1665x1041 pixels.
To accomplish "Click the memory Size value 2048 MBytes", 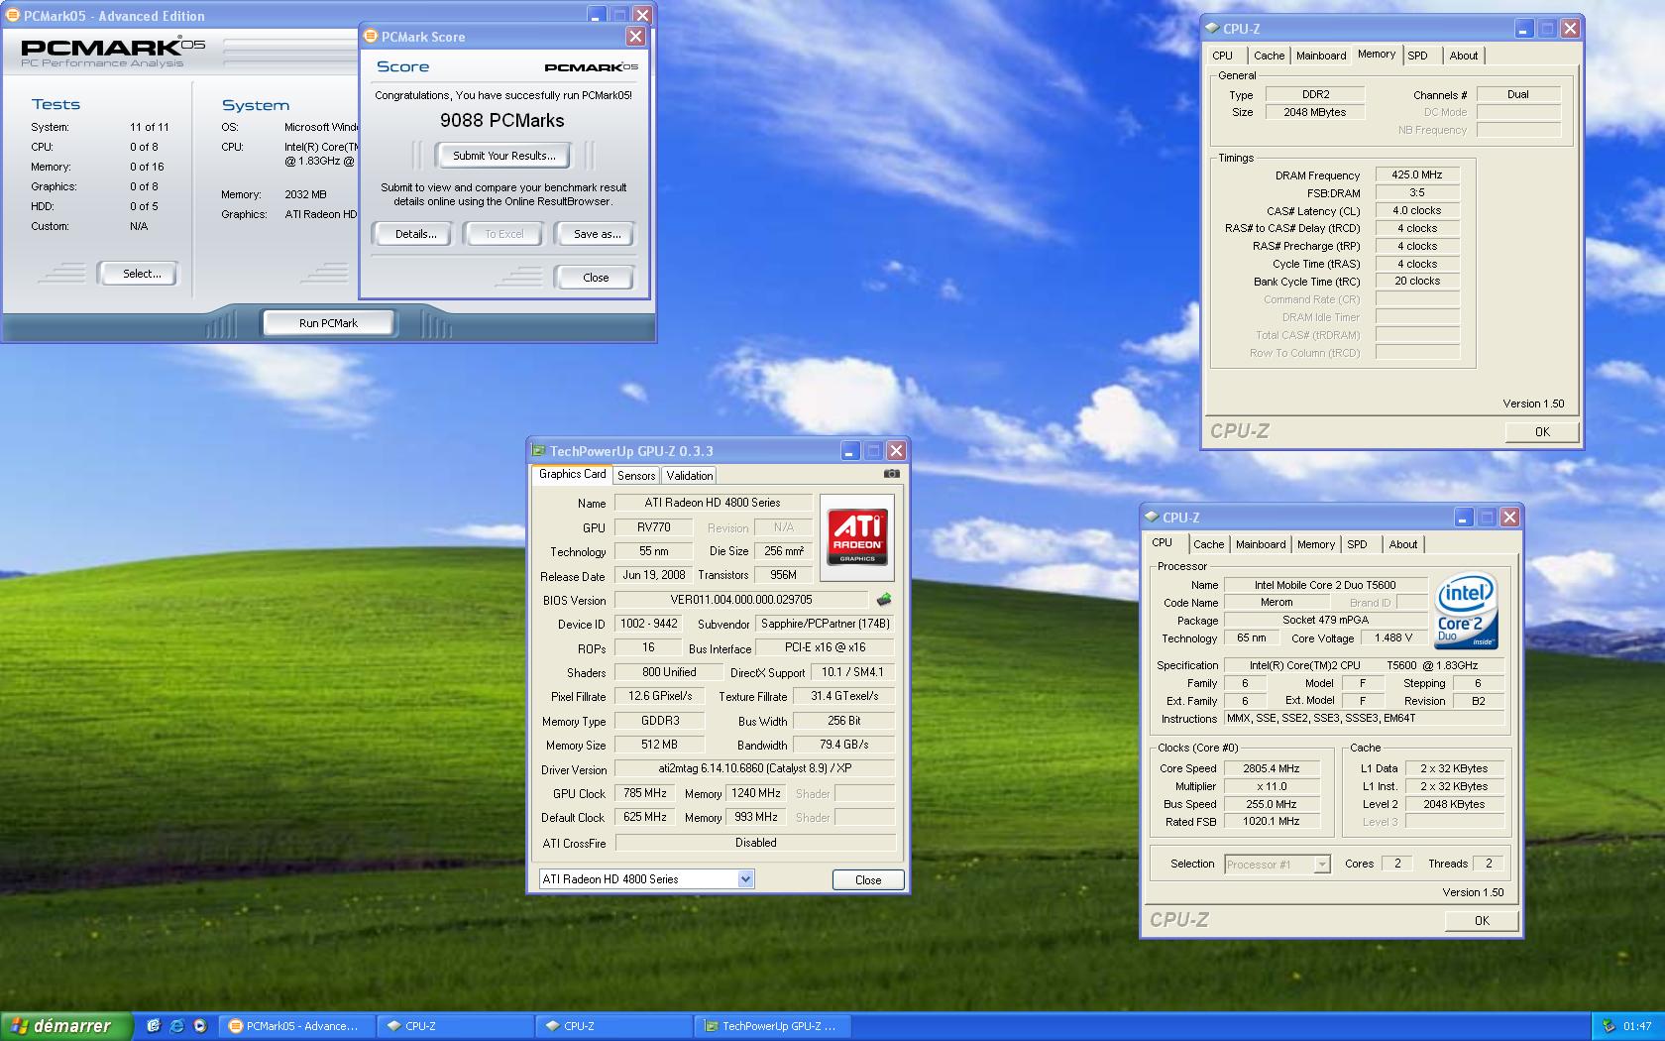I will tap(1315, 113).
